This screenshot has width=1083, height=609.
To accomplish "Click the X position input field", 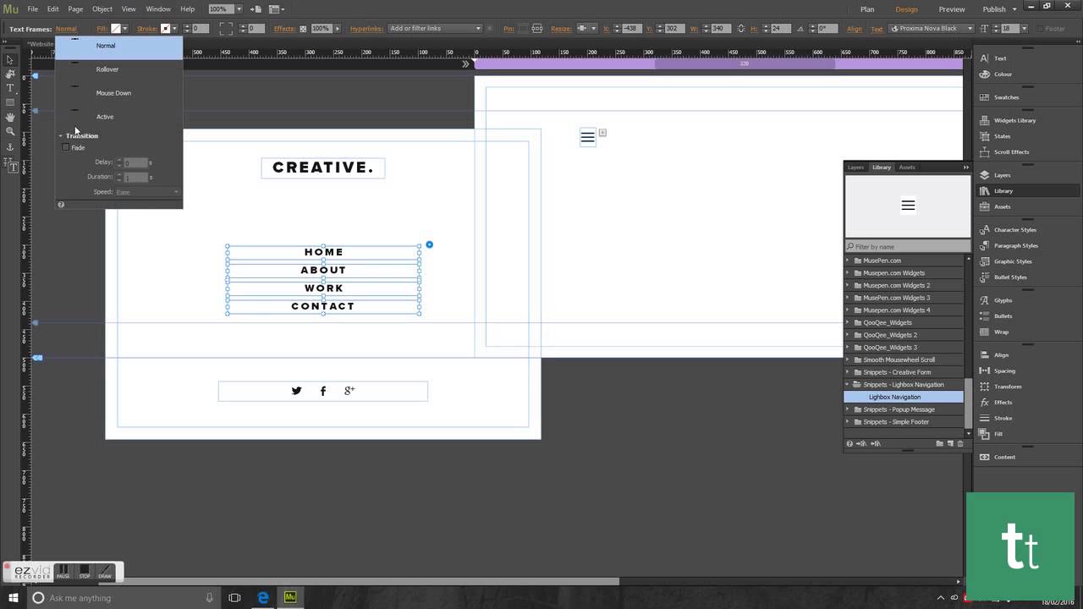I will [630, 29].
